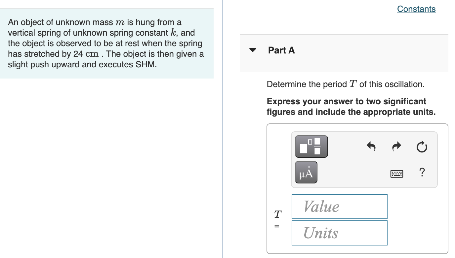Screen dimensions: 455x258
Task: Collapse Part A with its disclosure triangle
Action: [252, 50]
